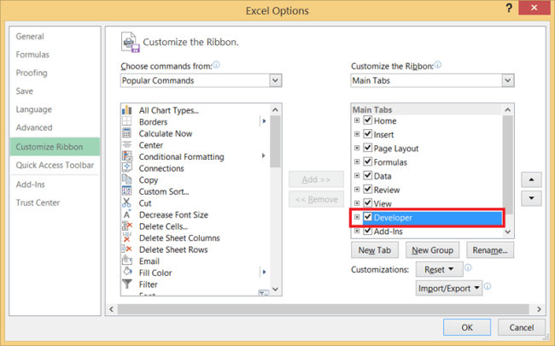Select the Conditional Formatting icon

click(127, 157)
